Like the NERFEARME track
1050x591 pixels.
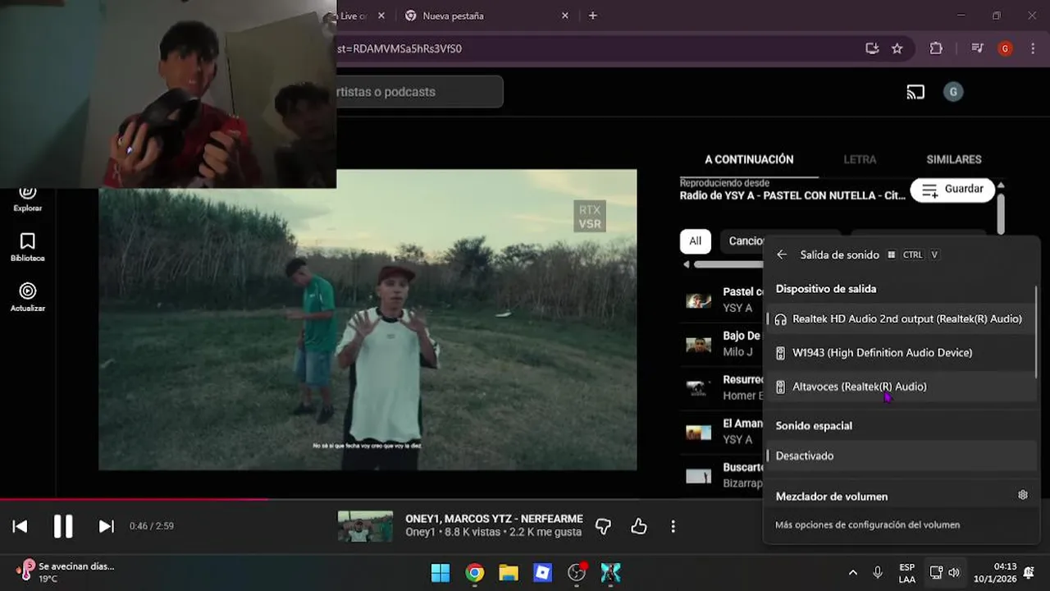tap(639, 526)
